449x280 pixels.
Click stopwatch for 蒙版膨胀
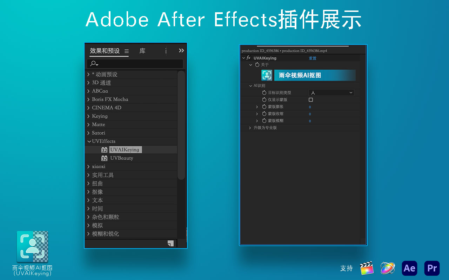point(264,107)
